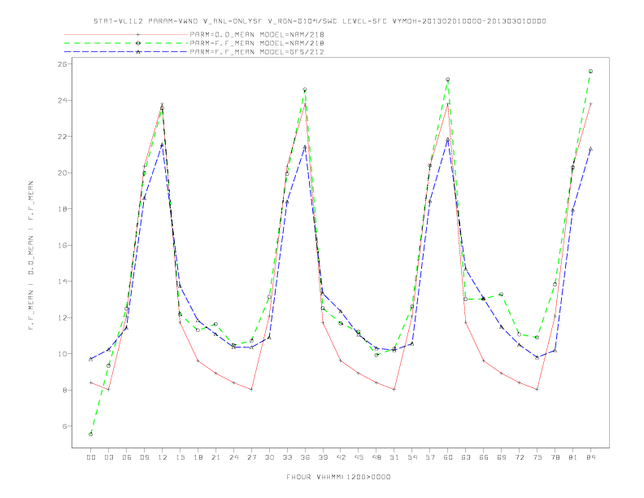Click the blue triangle data point at hour 00
The width and height of the screenshot is (644, 498).
point(91,359)
